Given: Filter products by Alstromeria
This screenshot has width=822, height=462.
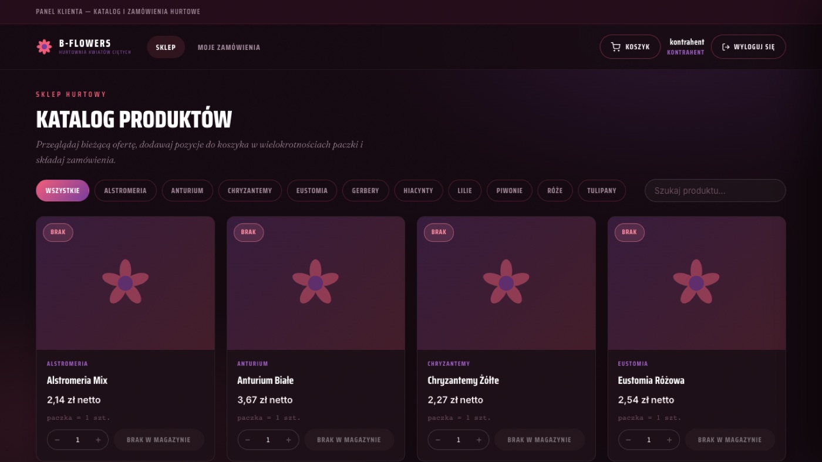Looking at the screenshot, I should [x=126, y=191].
